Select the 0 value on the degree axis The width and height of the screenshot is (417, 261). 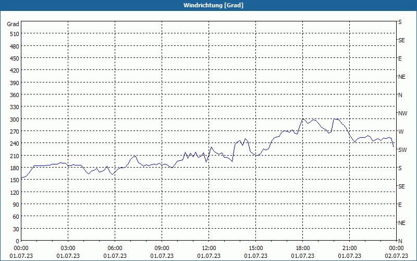[18, 241]
